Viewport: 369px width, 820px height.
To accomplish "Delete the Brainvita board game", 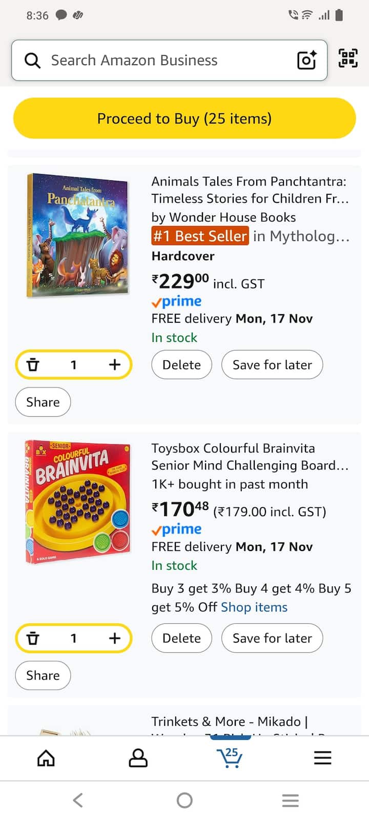I will (x=181, y=638).
